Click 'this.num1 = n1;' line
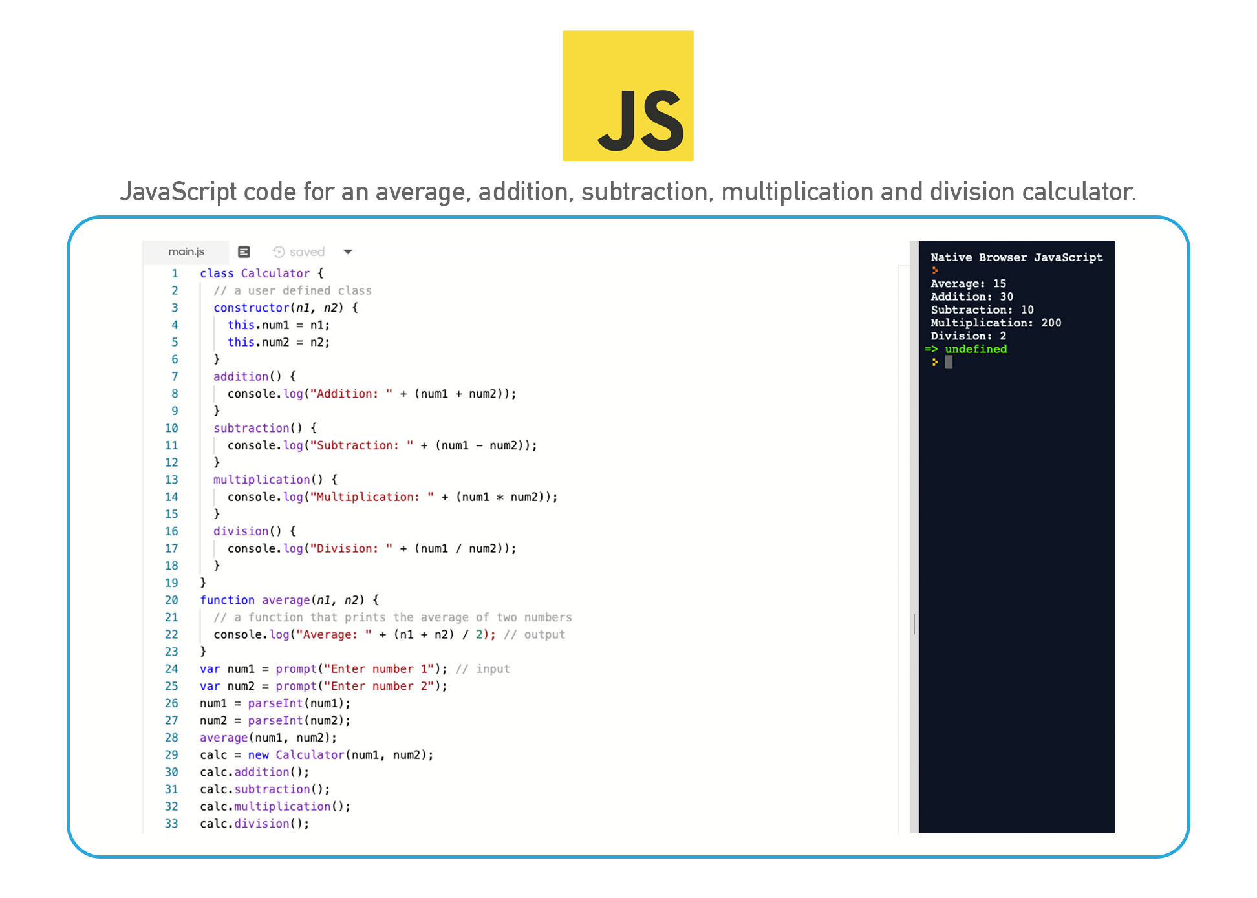The height and width of the screenshot is (898, 1257). point(279,325)
